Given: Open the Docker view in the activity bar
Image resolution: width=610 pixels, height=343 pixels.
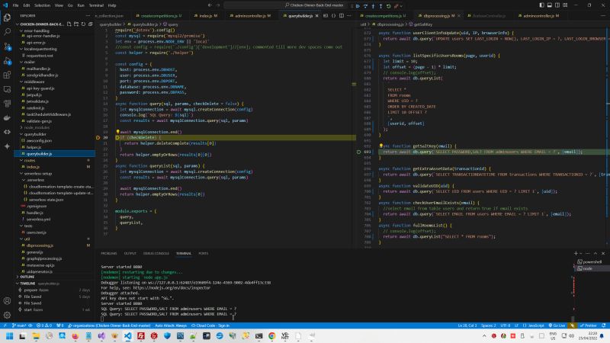Looking at the screenshot, I should click(x=7, y=118).
